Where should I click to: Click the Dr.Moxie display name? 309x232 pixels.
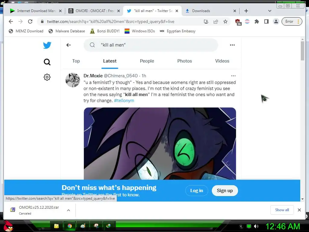pyautogui.click(x=93, y=76)
